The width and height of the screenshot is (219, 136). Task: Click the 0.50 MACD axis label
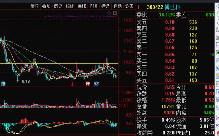130,115
